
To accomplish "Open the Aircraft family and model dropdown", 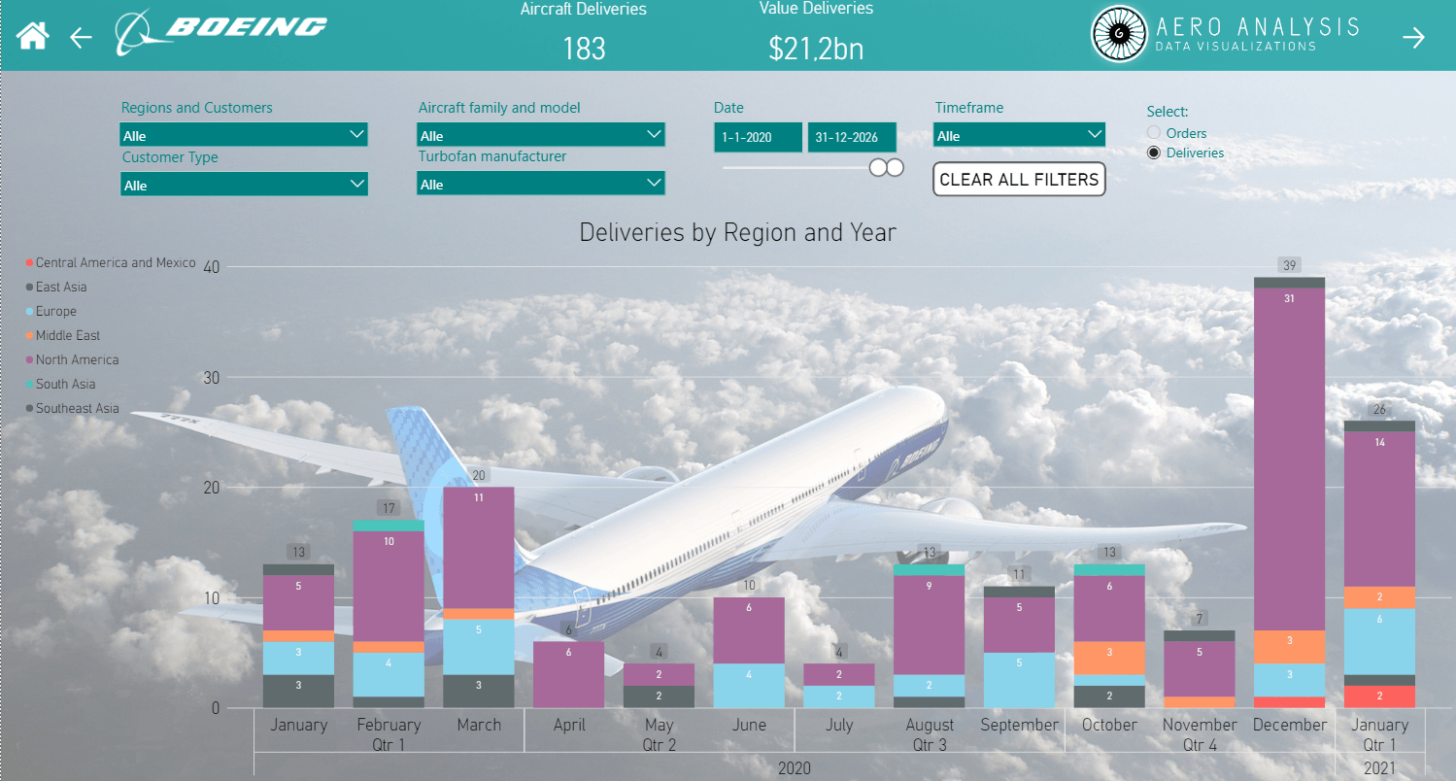I will click(541, 135).
